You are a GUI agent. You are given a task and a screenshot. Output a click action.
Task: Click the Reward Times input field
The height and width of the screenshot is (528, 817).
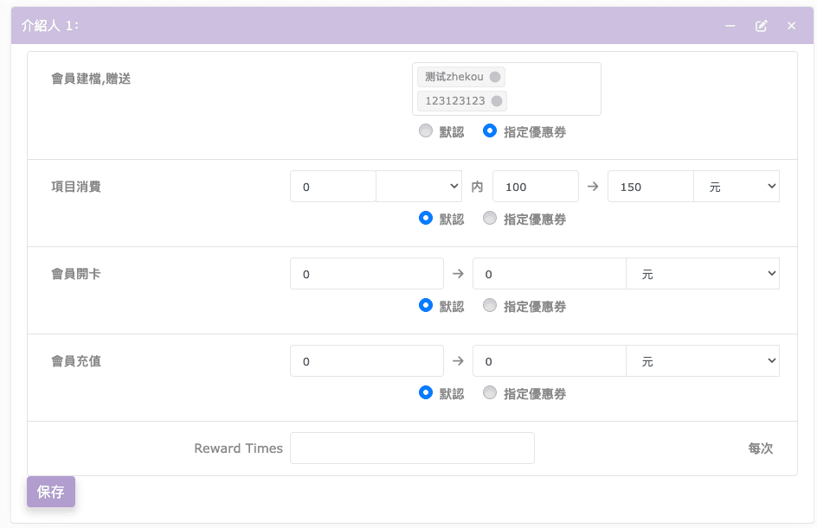click(x=412, y=448)
